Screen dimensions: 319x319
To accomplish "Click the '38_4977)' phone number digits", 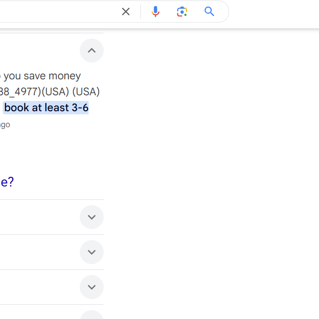I will pyautogui.click(x=20, y=92).
